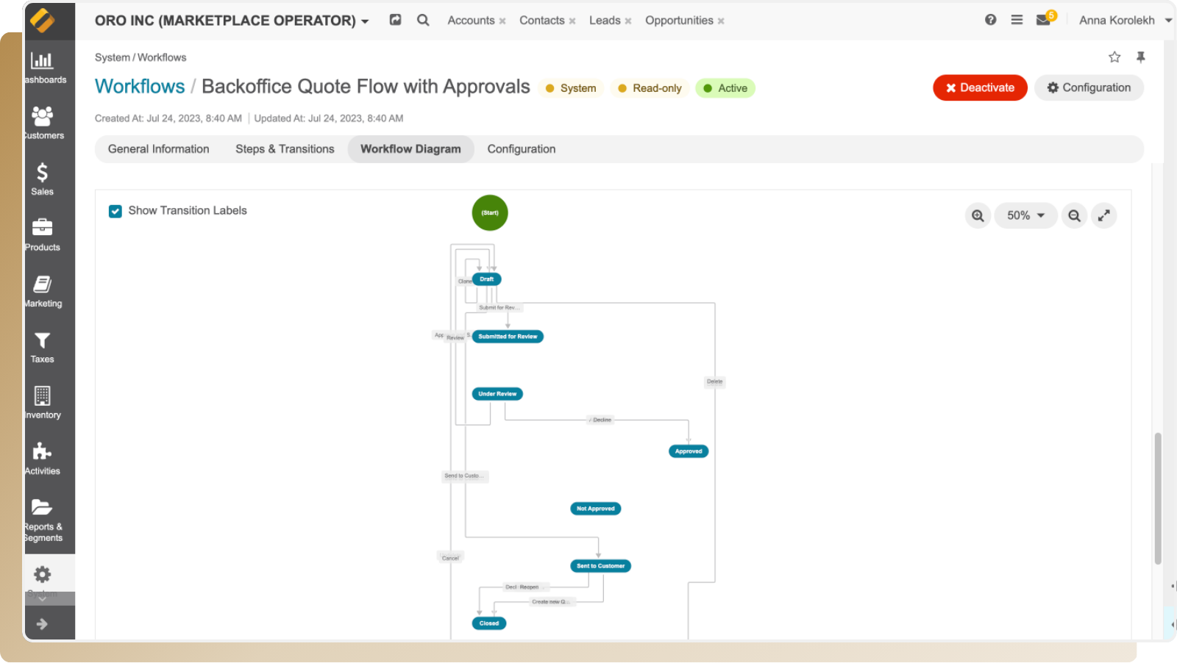Open the history hamburger menu icon
1177x663 pixels.
point(1017,20)
